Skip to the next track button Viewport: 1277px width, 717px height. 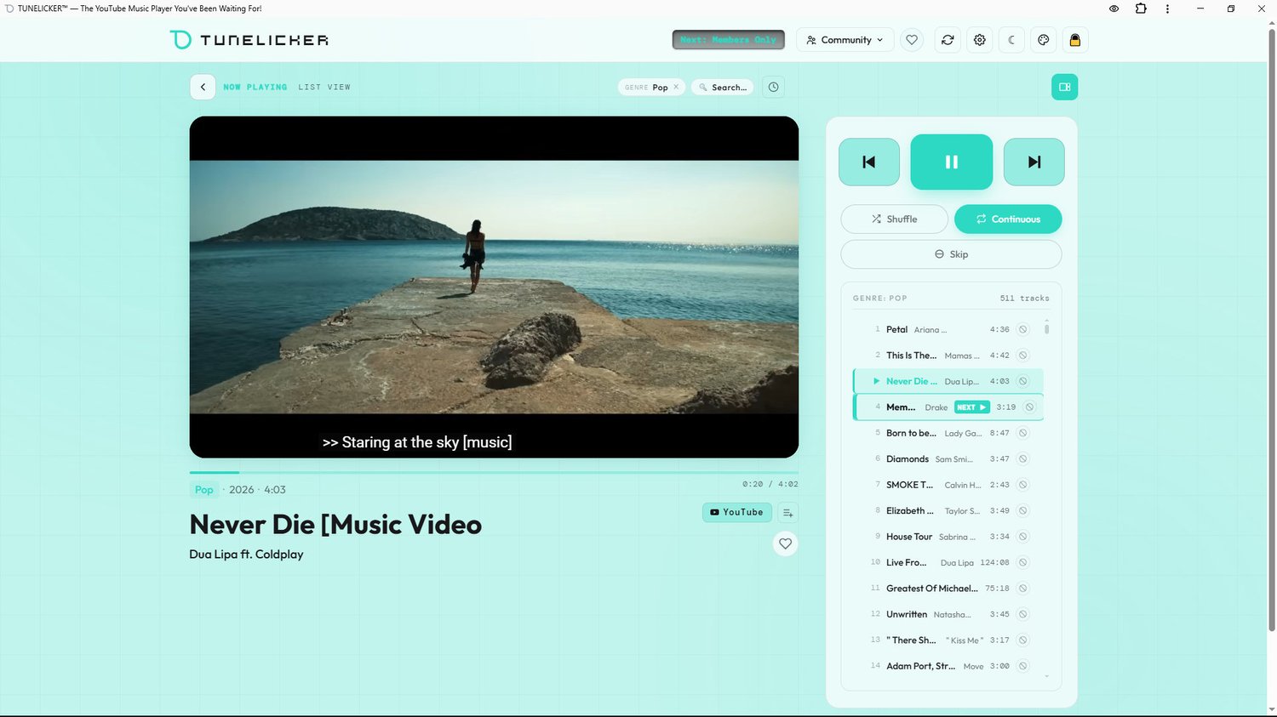tap(1034, 162)
